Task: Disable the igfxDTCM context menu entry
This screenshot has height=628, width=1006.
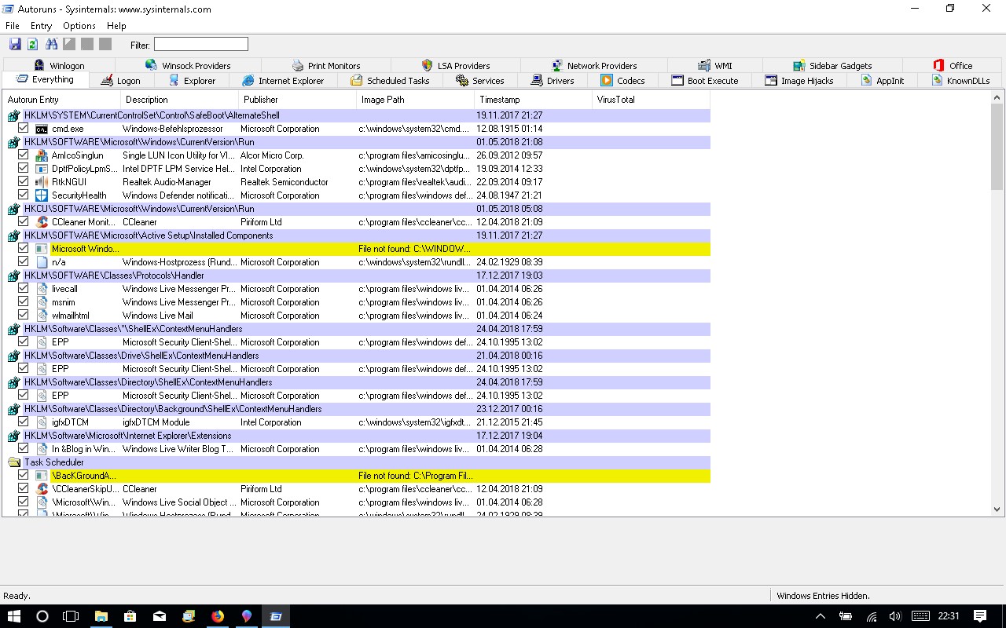Action: (23, 422)
